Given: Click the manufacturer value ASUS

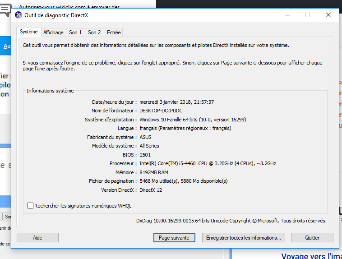Looking at the screenshot, I should pyautogui.click(x=145, y=137).
